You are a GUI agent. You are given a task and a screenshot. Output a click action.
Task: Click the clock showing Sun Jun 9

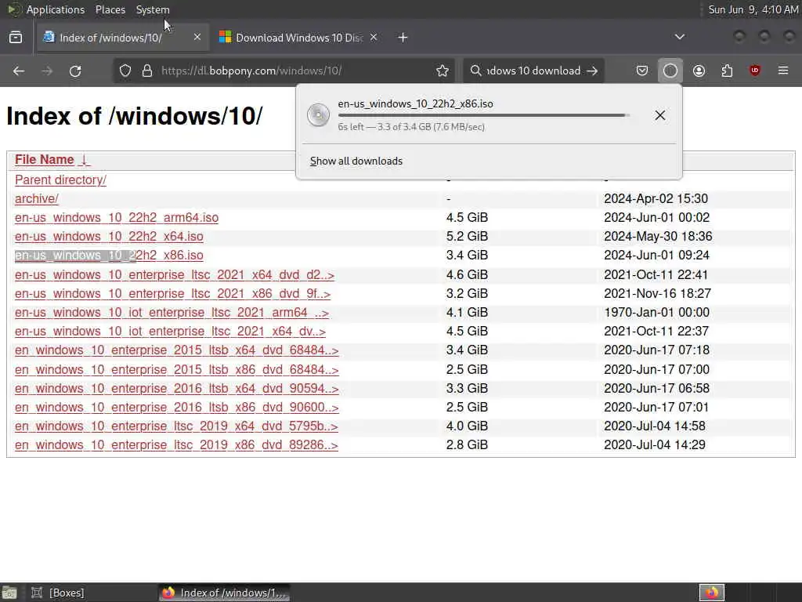pyautogui.click(x=753, y=9)
